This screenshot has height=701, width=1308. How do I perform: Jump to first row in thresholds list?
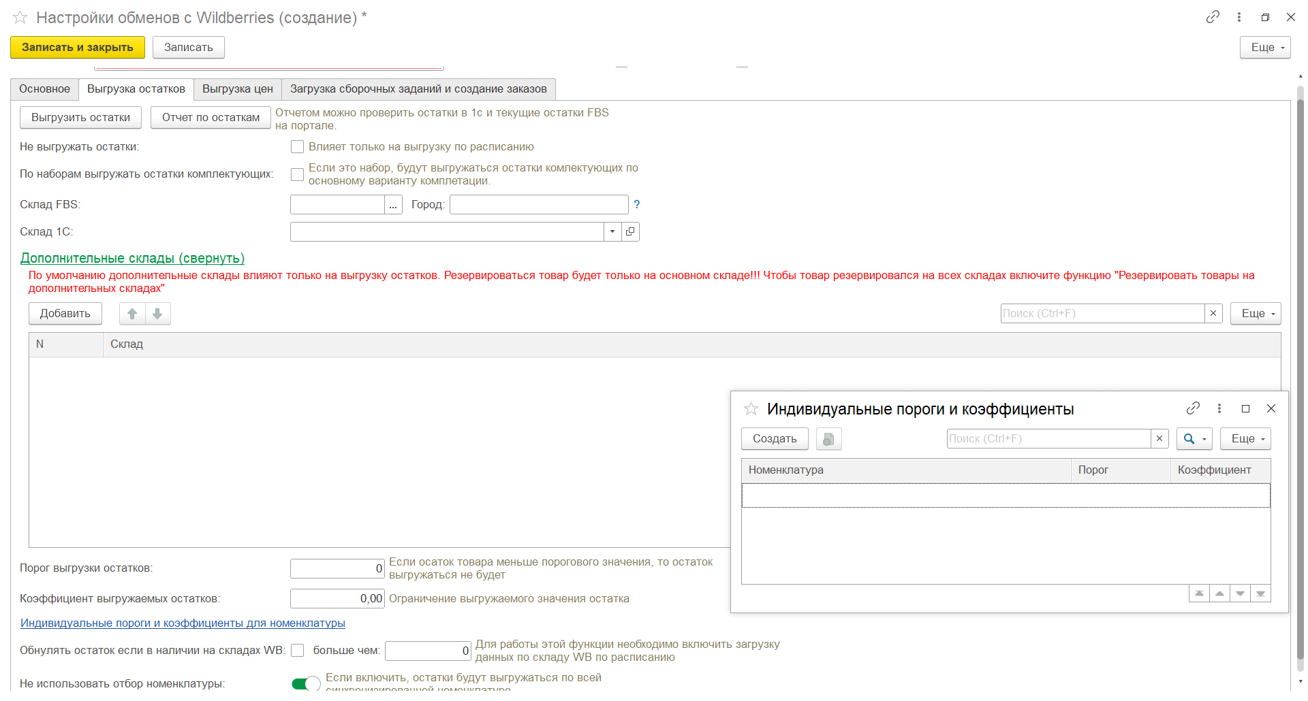pos(1199,593)
